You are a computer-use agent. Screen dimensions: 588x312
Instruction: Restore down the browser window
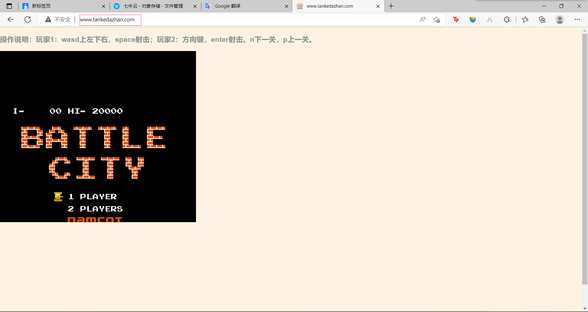(x=561, y=6)
